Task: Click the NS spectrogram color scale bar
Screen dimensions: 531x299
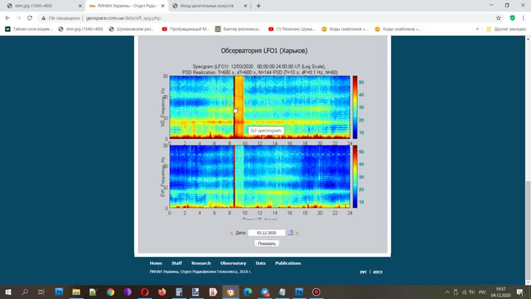Action: (x=355, y=107)
